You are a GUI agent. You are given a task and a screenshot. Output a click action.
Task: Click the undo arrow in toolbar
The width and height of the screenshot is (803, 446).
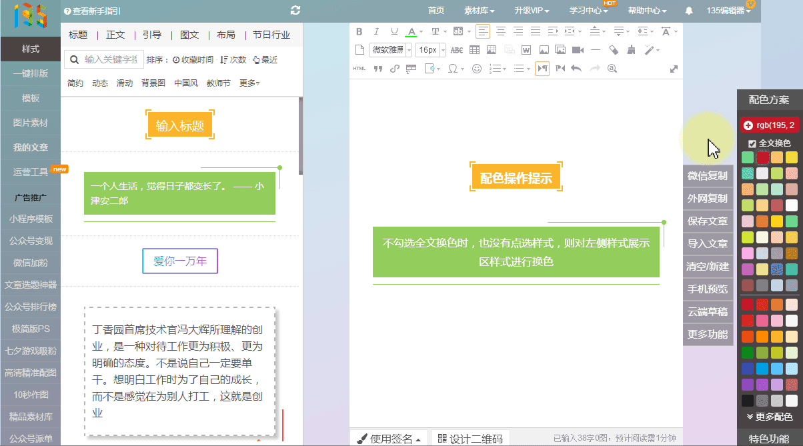[x=576, y=69]
